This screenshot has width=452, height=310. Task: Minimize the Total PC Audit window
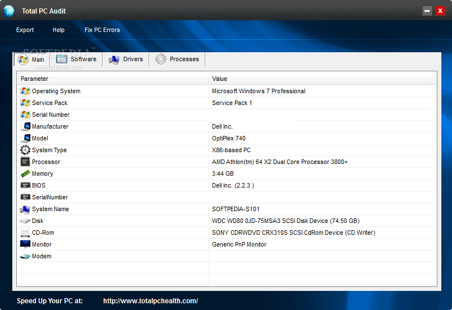pos(427,11)
